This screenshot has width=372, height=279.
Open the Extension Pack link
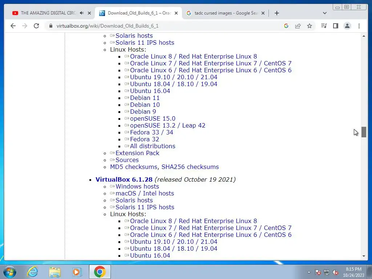click(137, 153)
